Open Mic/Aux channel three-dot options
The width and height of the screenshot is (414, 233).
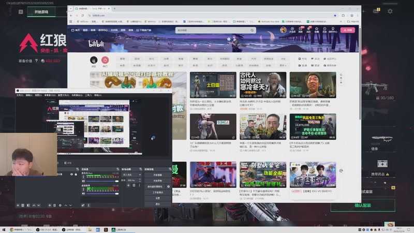[x=83, y=177]
